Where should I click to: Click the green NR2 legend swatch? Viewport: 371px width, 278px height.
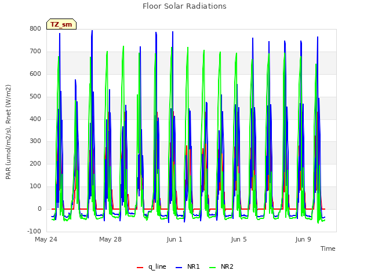[x=213, y=268]
